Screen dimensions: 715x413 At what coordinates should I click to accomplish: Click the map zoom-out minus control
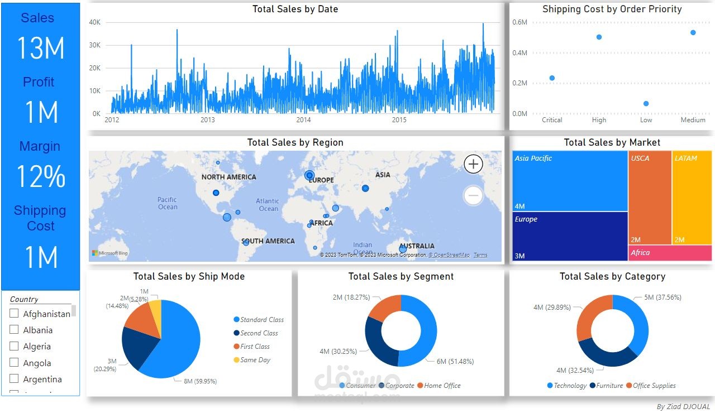(x=473, y=195)
